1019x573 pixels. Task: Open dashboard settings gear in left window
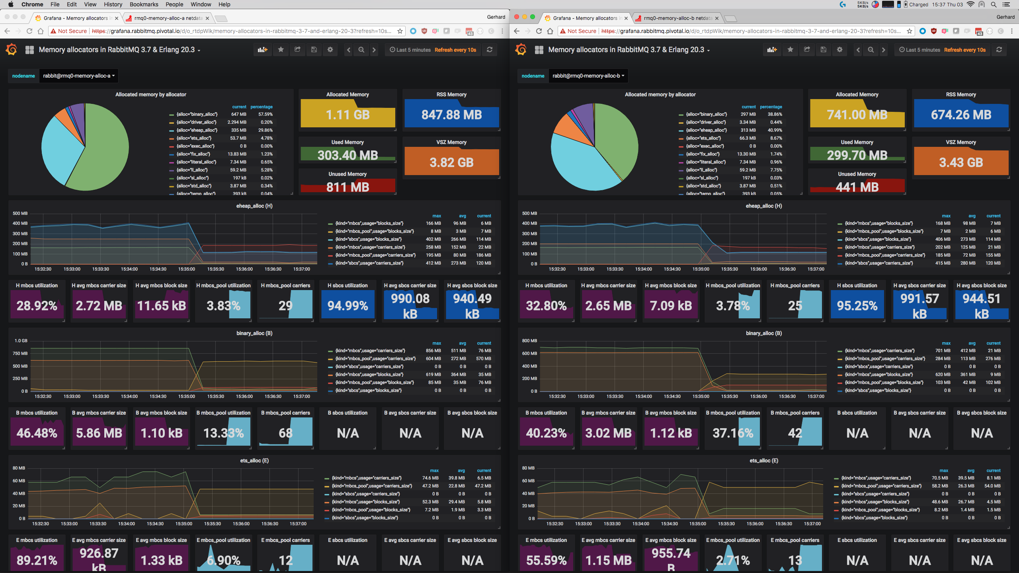pos(330,50)
